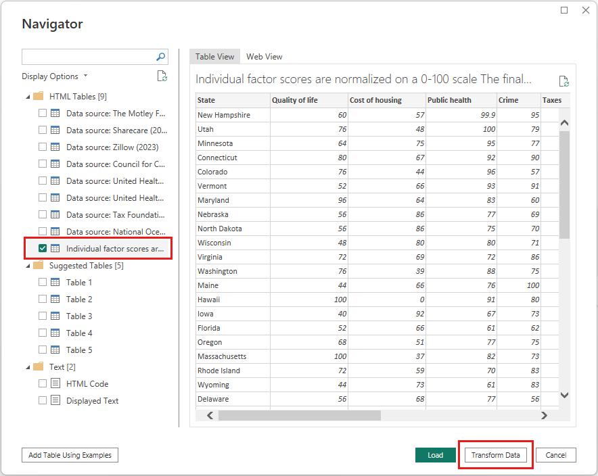Check the Displayed Text item
The image size is (598, 476).
[x=42, y=400]
